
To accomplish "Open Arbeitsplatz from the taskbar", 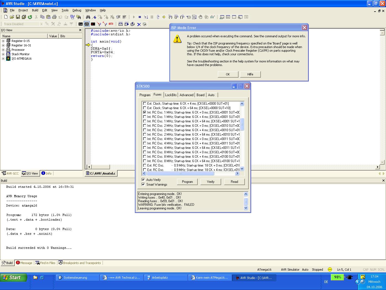I will [x=166, y=278].
